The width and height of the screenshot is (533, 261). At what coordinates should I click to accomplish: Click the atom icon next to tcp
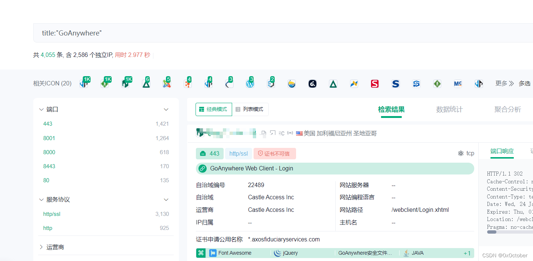click(461, 153)
